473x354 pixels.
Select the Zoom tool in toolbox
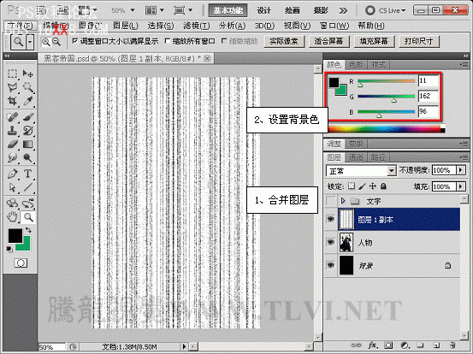pyautogui.click(x=28, y=217)
